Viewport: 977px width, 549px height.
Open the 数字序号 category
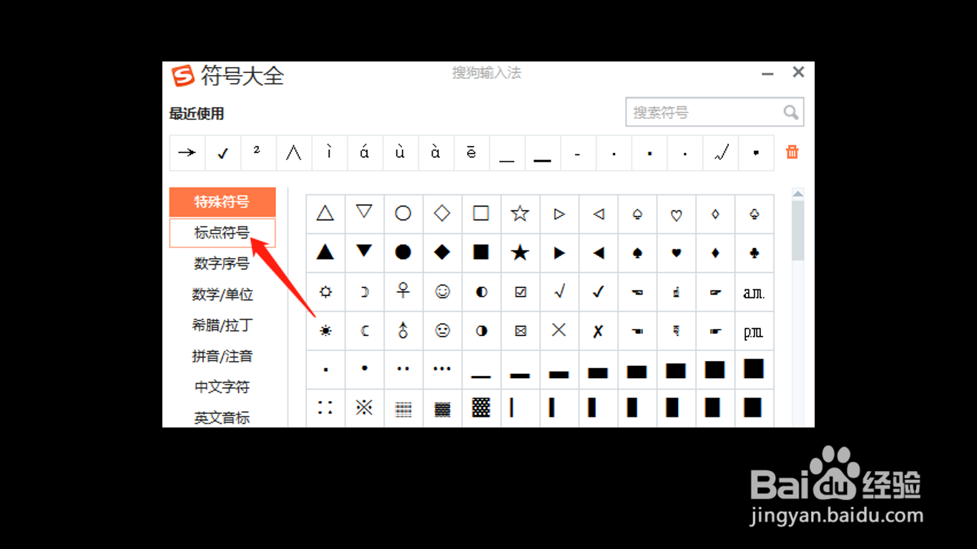[222, 264]
